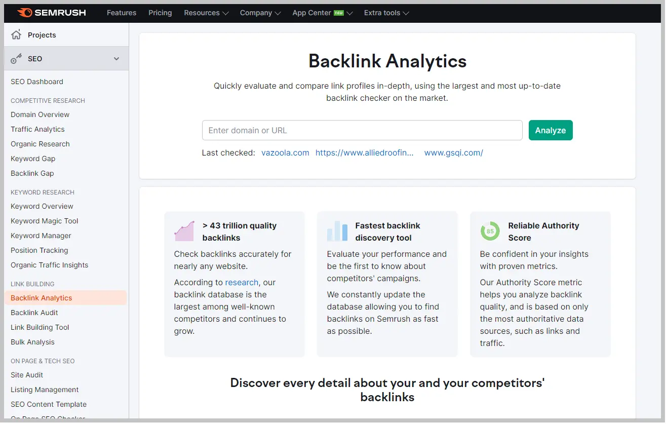Click the SEO key icon

16,59
